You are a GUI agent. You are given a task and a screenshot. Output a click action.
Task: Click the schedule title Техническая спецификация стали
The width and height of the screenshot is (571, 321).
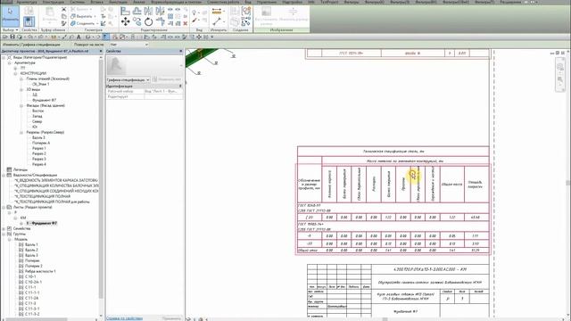click(393, 151)
